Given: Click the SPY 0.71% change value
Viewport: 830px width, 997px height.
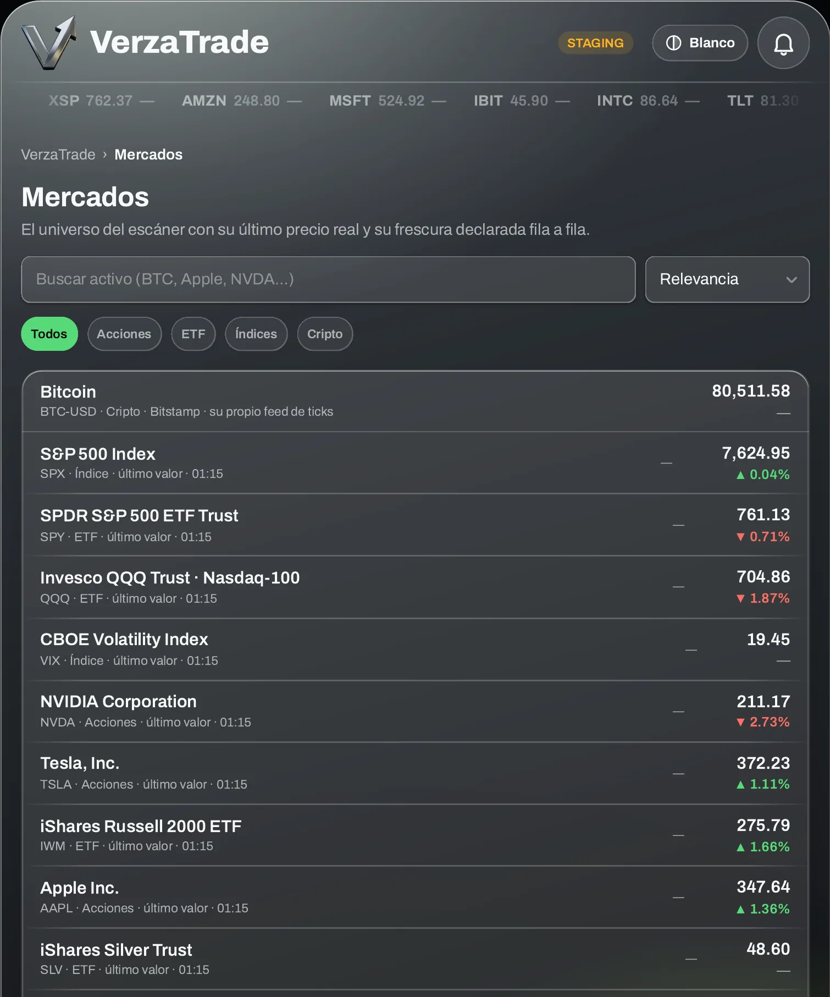Looking at the screenshot, I should pos(763,537).
